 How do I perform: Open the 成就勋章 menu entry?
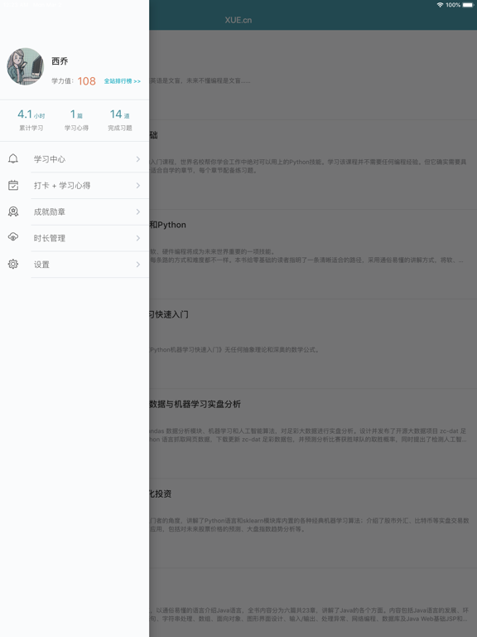75,212
